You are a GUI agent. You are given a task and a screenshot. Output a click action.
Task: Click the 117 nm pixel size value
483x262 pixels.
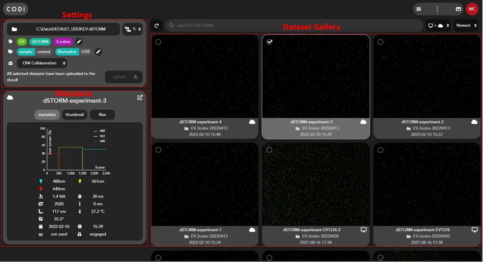59,212
